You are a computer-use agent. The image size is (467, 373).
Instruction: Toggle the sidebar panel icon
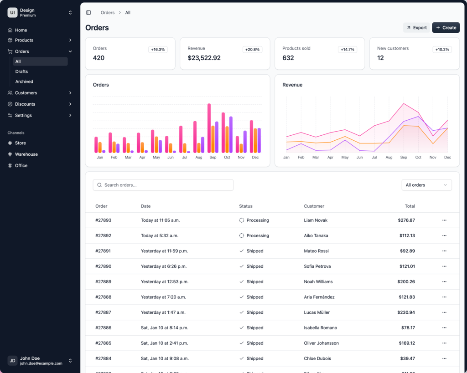pos(88,13)
